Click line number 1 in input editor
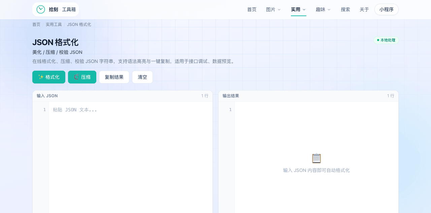The width and height of the screenshot is (431, 213). click(44, 110)
